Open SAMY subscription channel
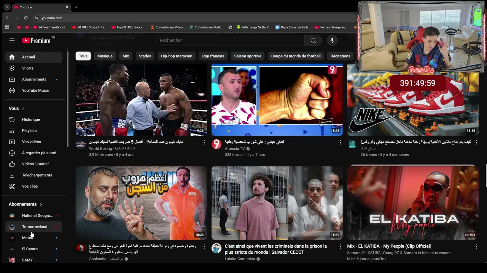Image resolution: width=487 pixels, height=273 pixels. pos(34,260)
